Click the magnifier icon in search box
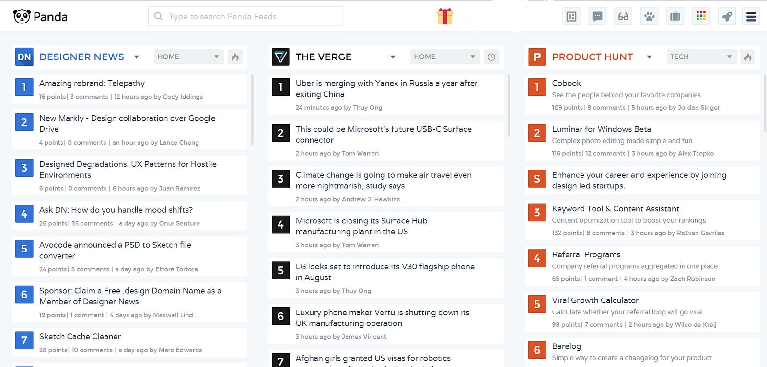 click(x=158, y=16)
